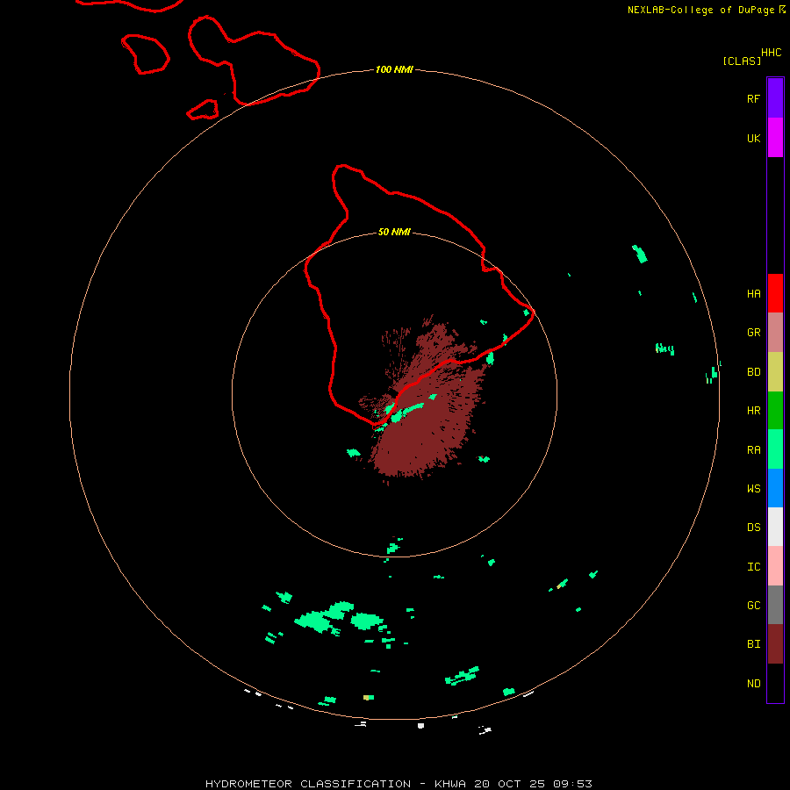Click the BD legend label
Image resolution: width=790 pixels, height=790 pixels.
(x=753, y=372)
